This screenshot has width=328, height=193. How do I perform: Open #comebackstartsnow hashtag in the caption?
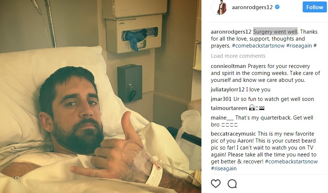point(258,46)
